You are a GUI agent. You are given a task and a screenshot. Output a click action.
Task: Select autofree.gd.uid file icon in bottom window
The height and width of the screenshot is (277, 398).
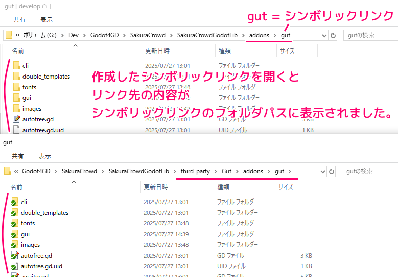point(14,266)
